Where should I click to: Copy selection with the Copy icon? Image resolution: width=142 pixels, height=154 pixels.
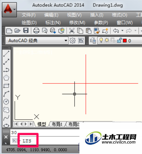tap(80, 31)
